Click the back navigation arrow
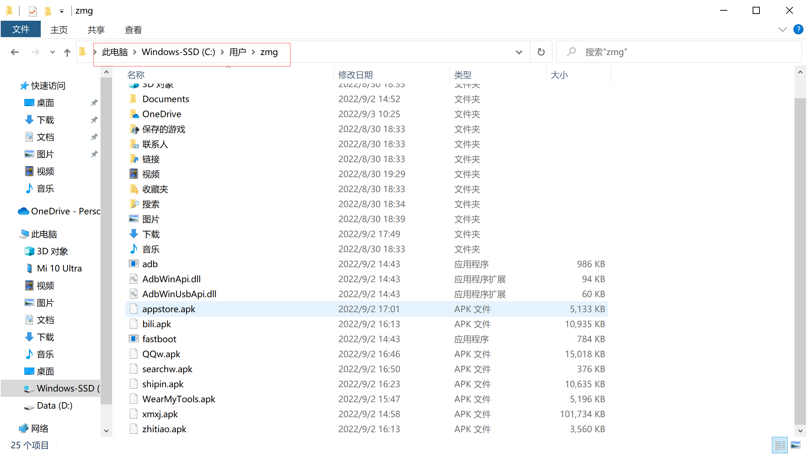Image resolution: width=807 pixels, height=454 pixels. [15, 52]
